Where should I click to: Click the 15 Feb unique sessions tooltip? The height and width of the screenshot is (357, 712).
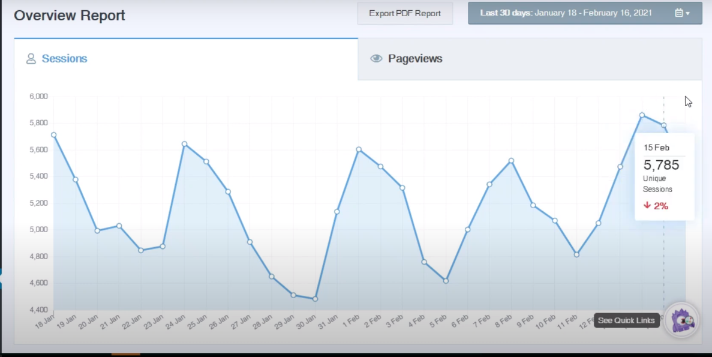pos(664,177)
